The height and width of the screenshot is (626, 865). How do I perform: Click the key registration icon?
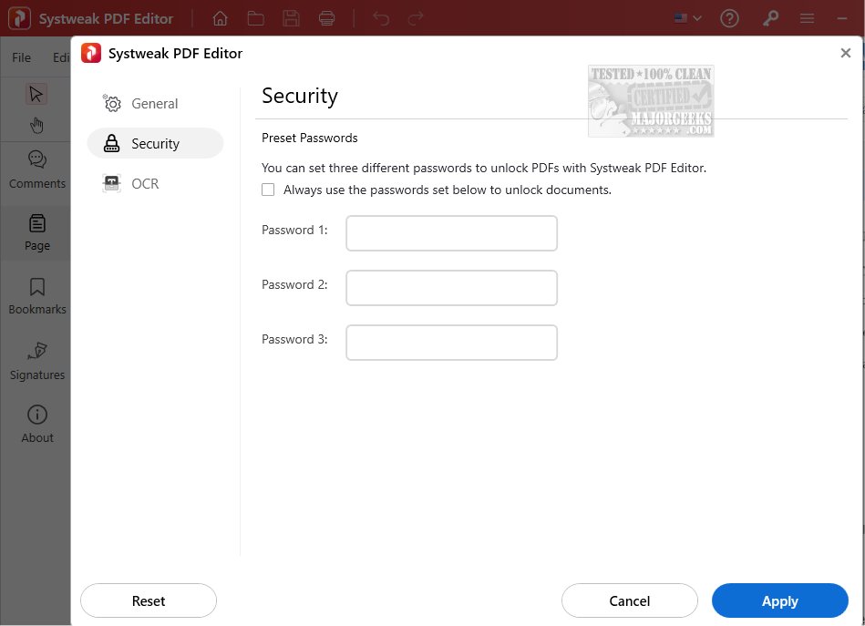pos(771,18)
